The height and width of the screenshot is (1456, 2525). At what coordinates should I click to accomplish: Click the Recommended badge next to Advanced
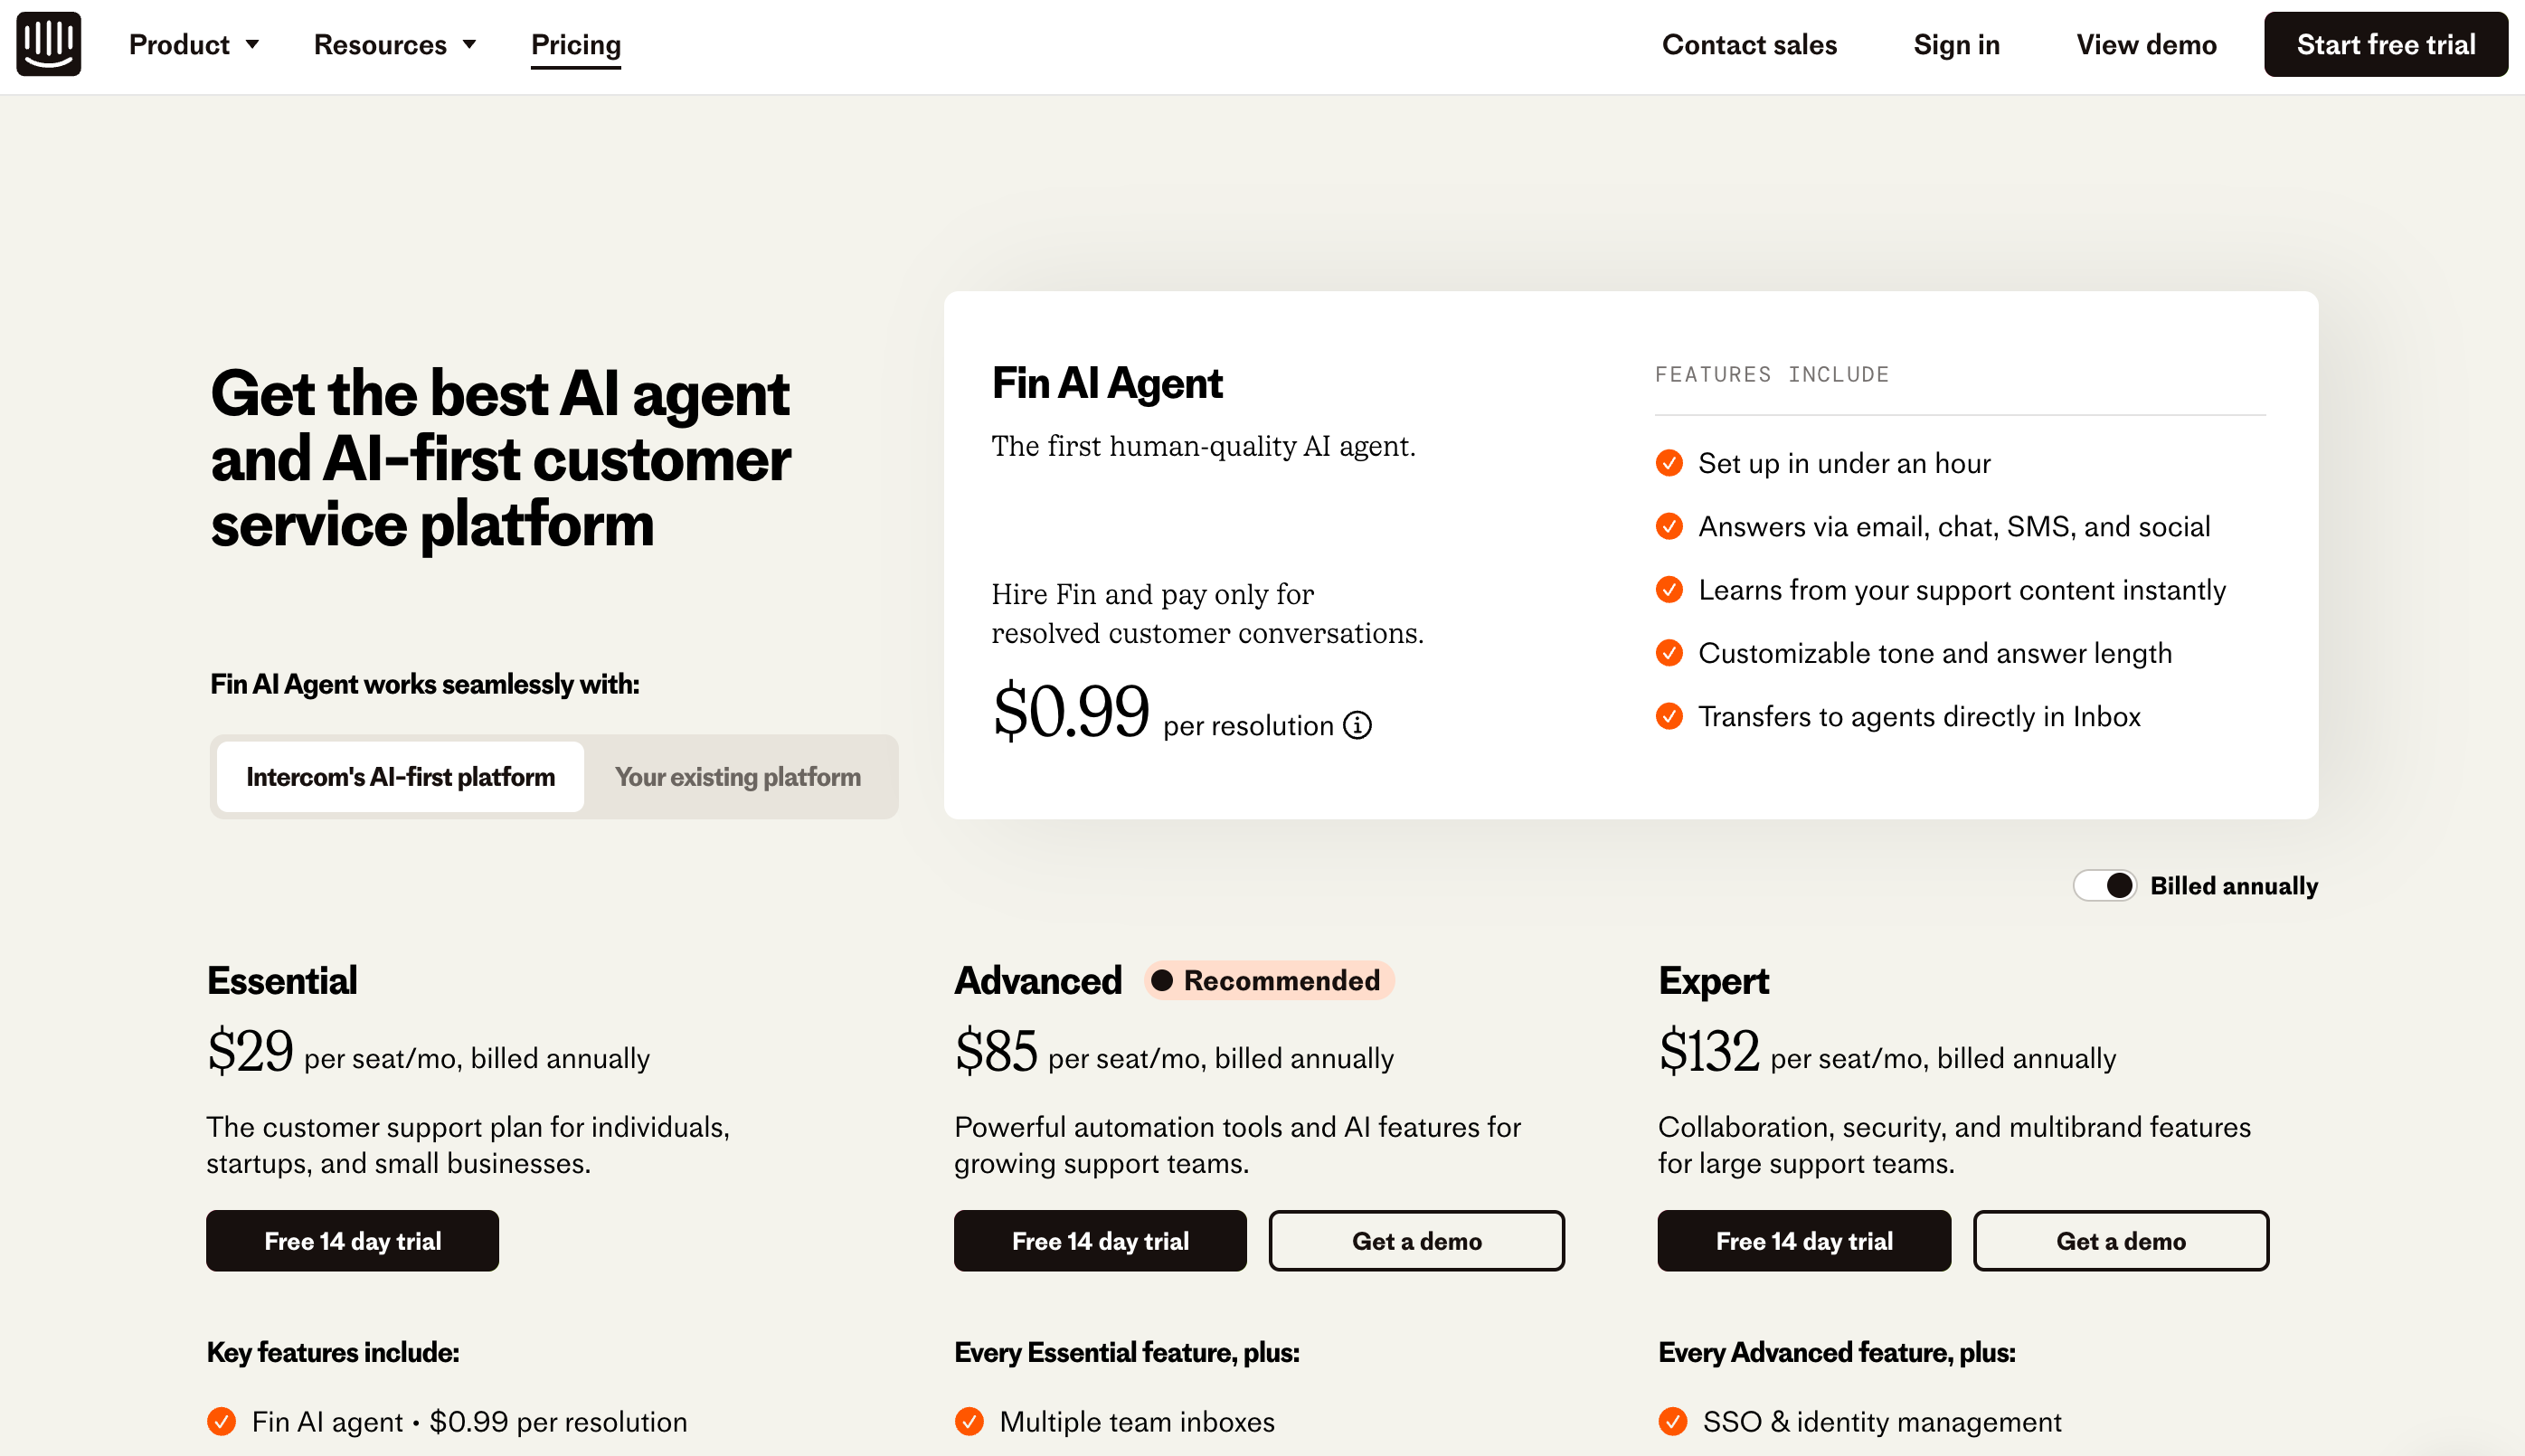(1269, 980)
